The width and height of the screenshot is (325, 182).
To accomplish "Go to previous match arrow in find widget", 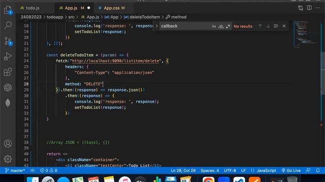I will tap(260, 26).
